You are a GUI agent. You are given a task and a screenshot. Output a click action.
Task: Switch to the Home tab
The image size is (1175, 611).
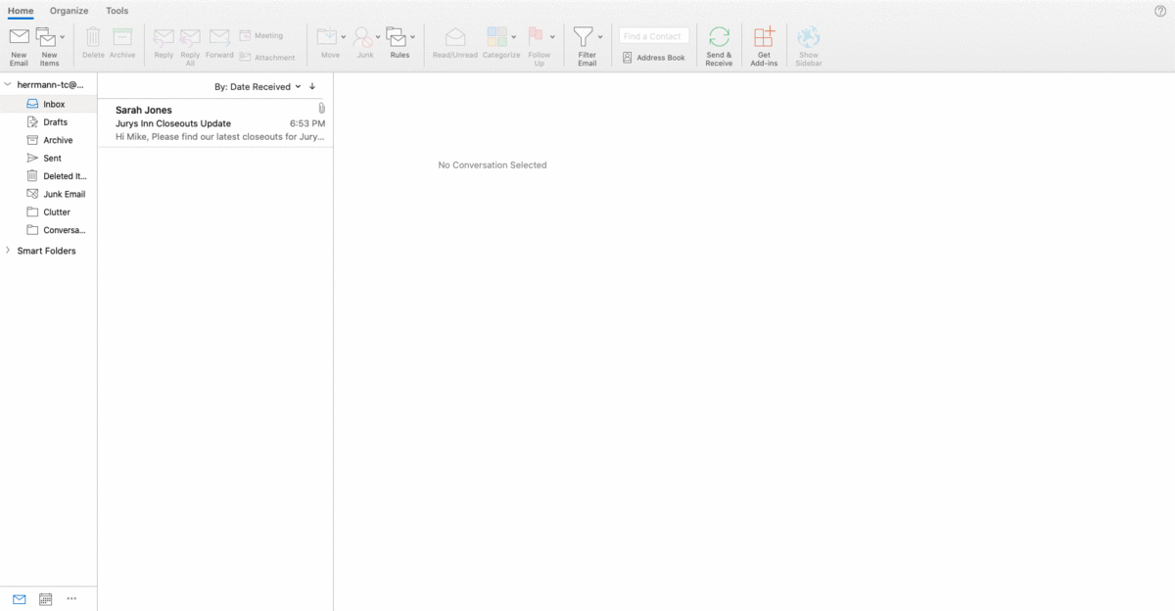point(21,11)
